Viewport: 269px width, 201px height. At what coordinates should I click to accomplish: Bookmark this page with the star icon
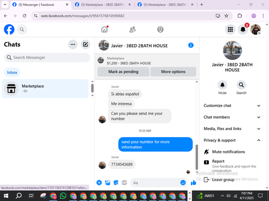coord(226,16)
